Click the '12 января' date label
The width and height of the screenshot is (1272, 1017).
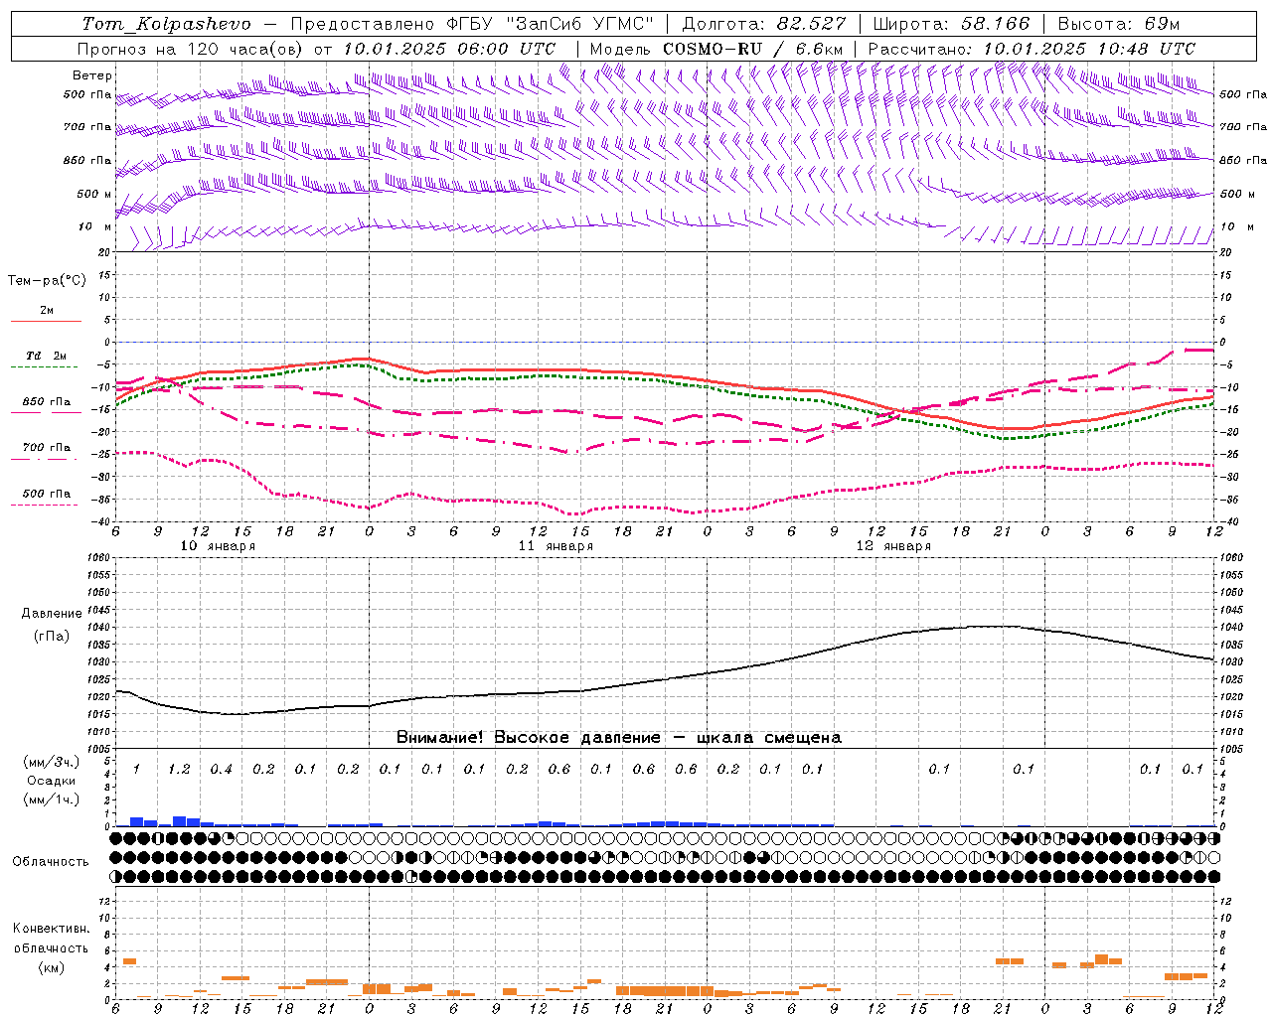click(893, 546)
